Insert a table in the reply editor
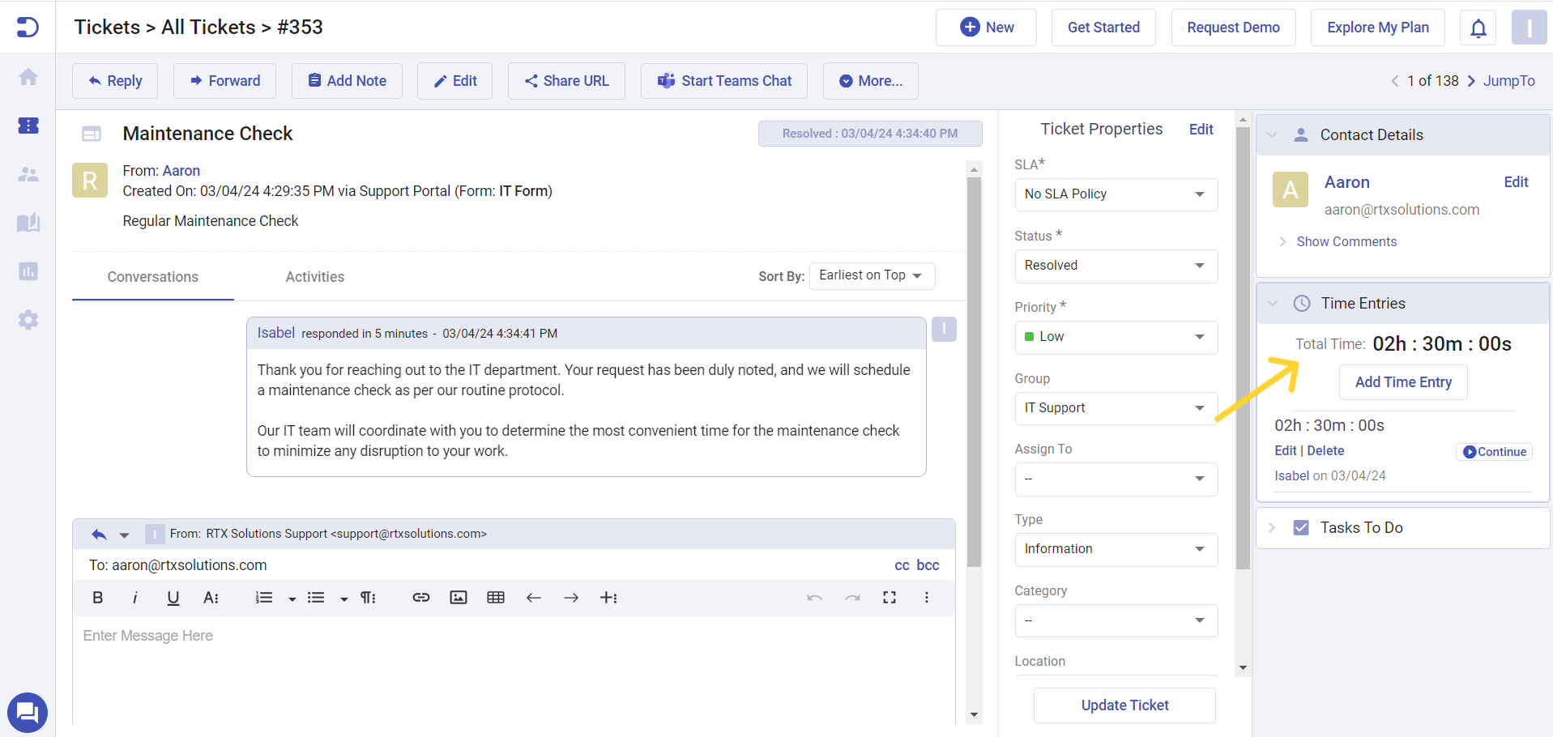The image size is (1553, 737). 495,597
